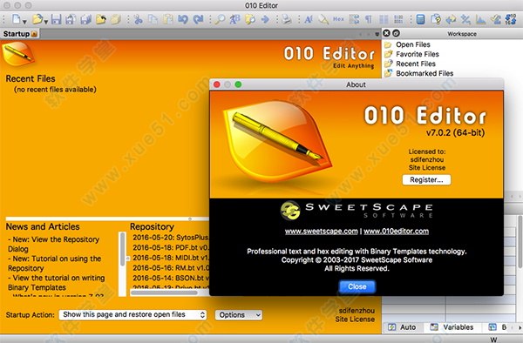Click the Undo arrow icon
This screenshot has width=523, height=343.
pos(183,19)
